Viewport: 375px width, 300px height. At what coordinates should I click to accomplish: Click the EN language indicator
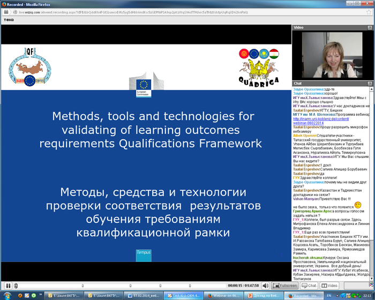[x=329, y=296]
